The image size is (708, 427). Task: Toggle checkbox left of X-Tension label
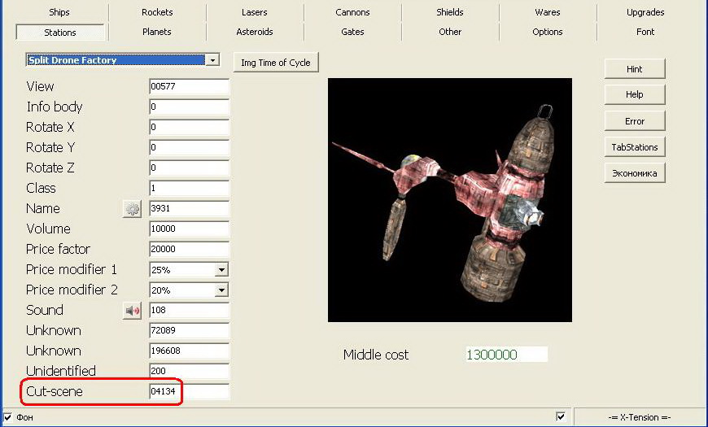[560, 416]
